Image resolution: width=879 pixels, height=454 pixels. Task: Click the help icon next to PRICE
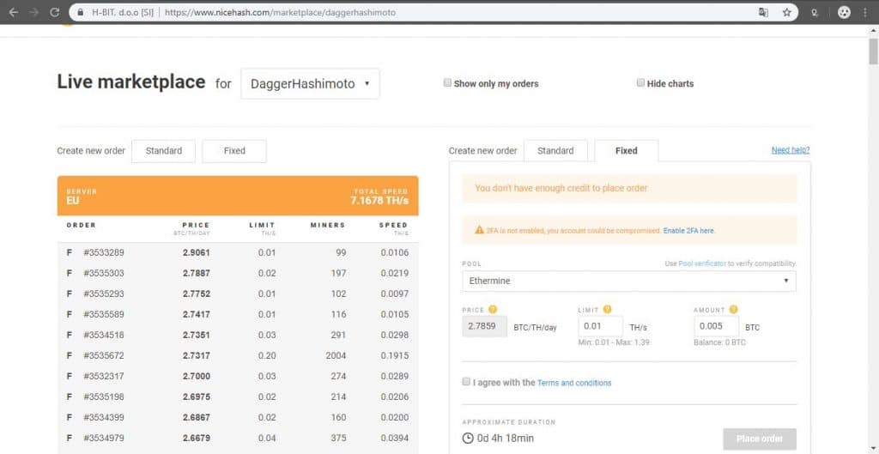(493, 310)
